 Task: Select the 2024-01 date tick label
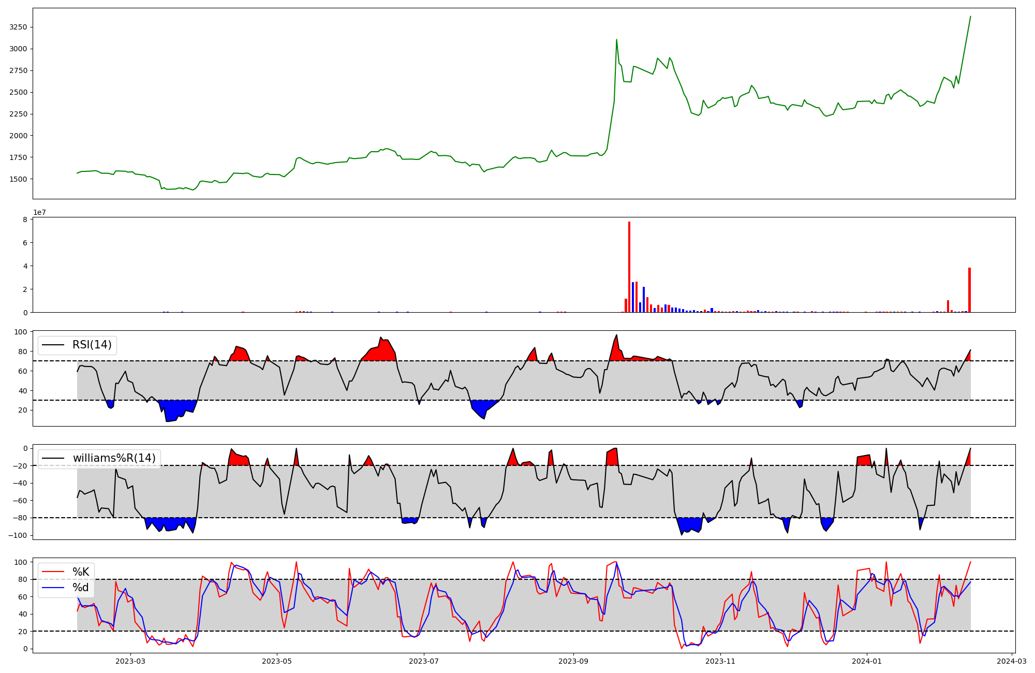pos(866,661)
